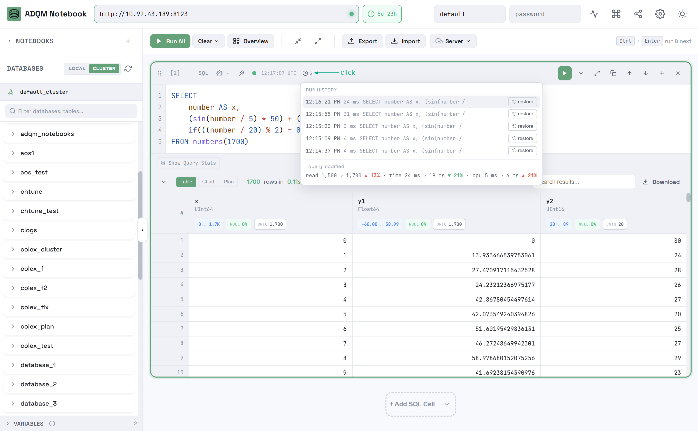Open the notebook Overview
The width and height of the screenshot is (698, 431).
point(251,41)
